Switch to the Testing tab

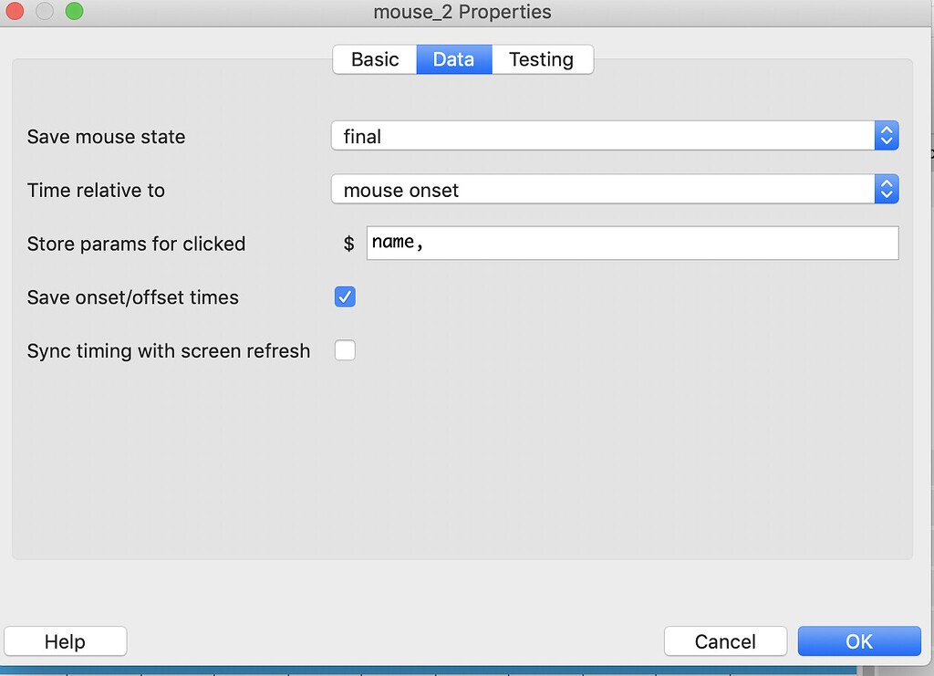point(542,59)
